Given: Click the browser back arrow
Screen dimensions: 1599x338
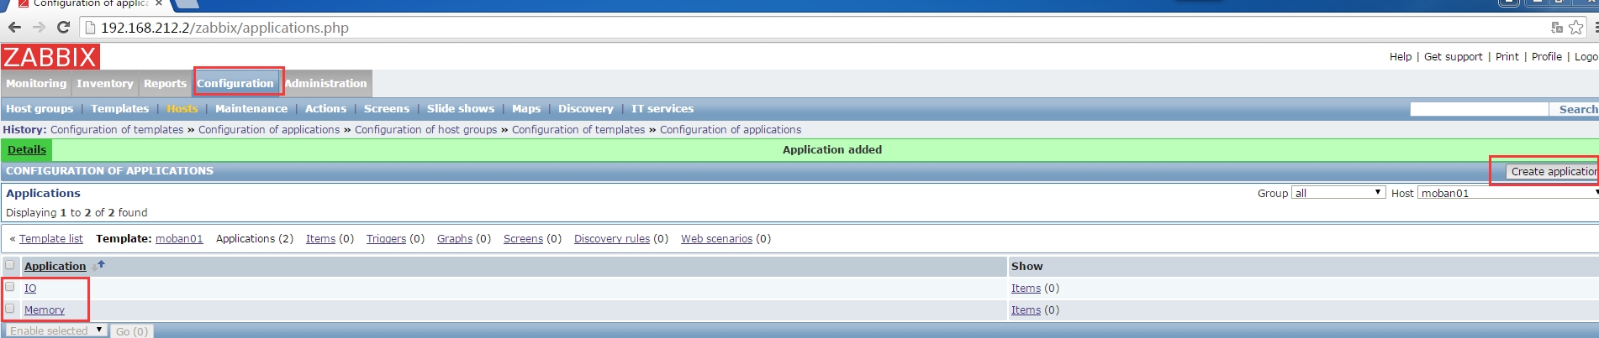Looking at the screenshot, I should tap(14, 28).
